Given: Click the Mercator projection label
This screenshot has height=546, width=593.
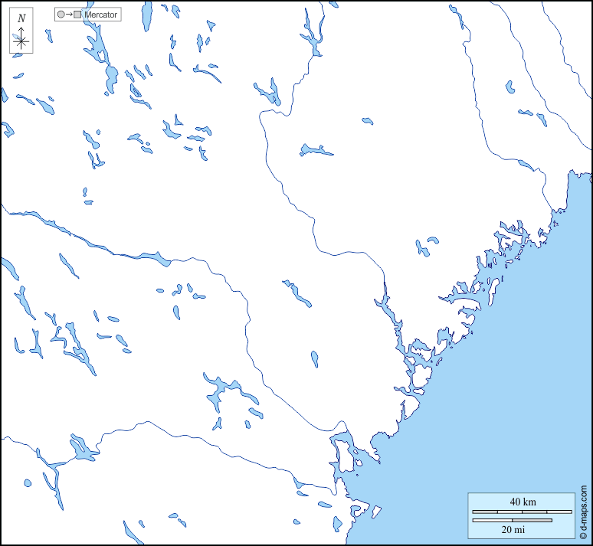Looking at the screenshot, I should tap(100, 15).
